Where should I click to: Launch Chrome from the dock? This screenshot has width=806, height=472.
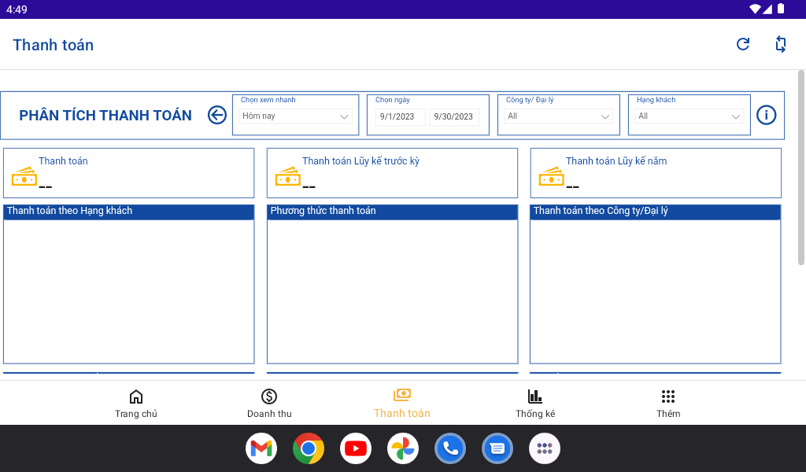(309, 448)
